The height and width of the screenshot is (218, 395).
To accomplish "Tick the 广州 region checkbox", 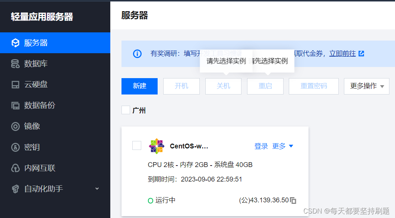I will coord(126,110).
